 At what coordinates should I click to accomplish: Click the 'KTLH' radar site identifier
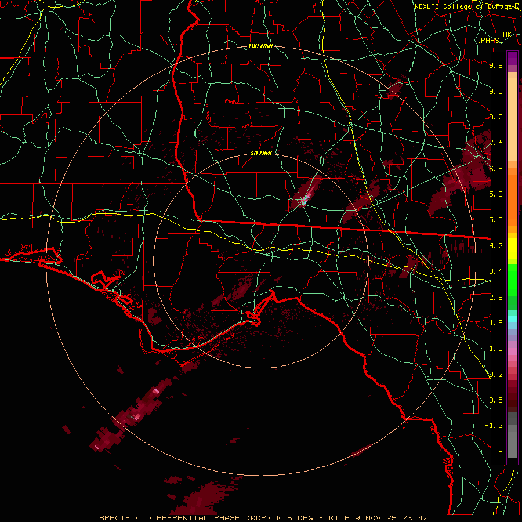339,518
